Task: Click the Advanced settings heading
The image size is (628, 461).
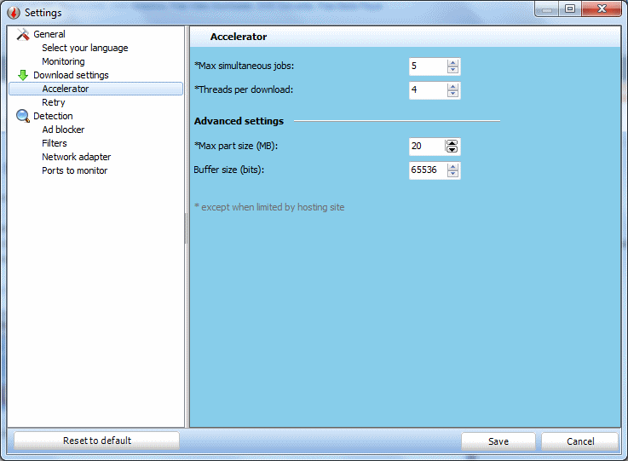Action: click(239, 121)
